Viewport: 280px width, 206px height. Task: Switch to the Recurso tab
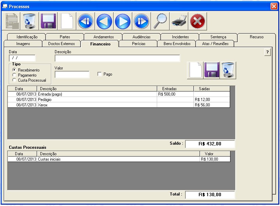click(257, 37)
